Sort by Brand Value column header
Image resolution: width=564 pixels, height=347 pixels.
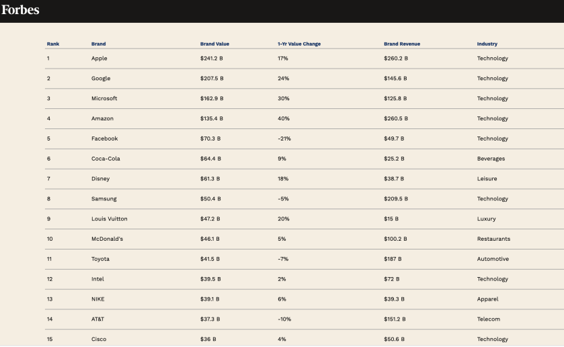click(x=214, y=44)
